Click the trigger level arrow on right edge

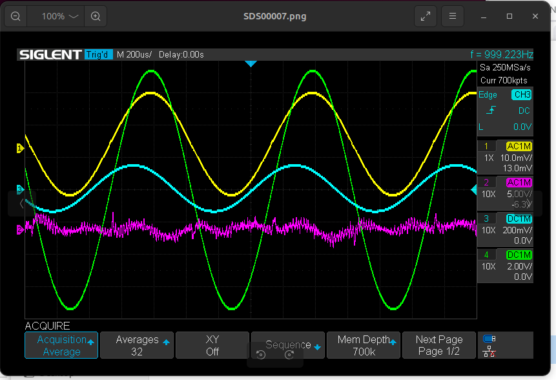click(474, 189)
